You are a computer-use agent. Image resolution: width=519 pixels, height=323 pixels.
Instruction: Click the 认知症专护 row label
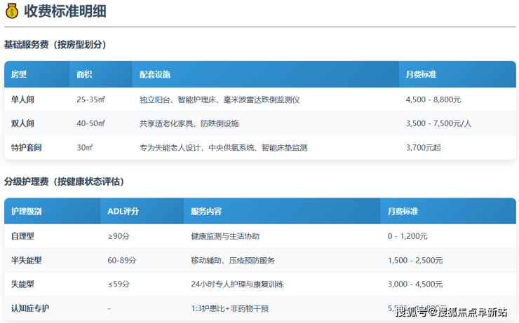[31, 308]
